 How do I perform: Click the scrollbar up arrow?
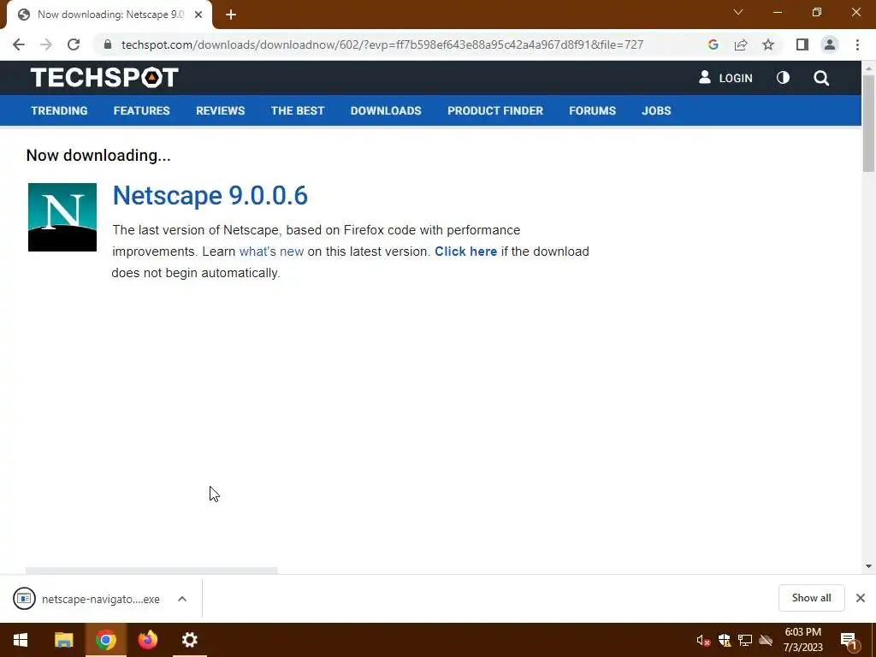point(868,68)
